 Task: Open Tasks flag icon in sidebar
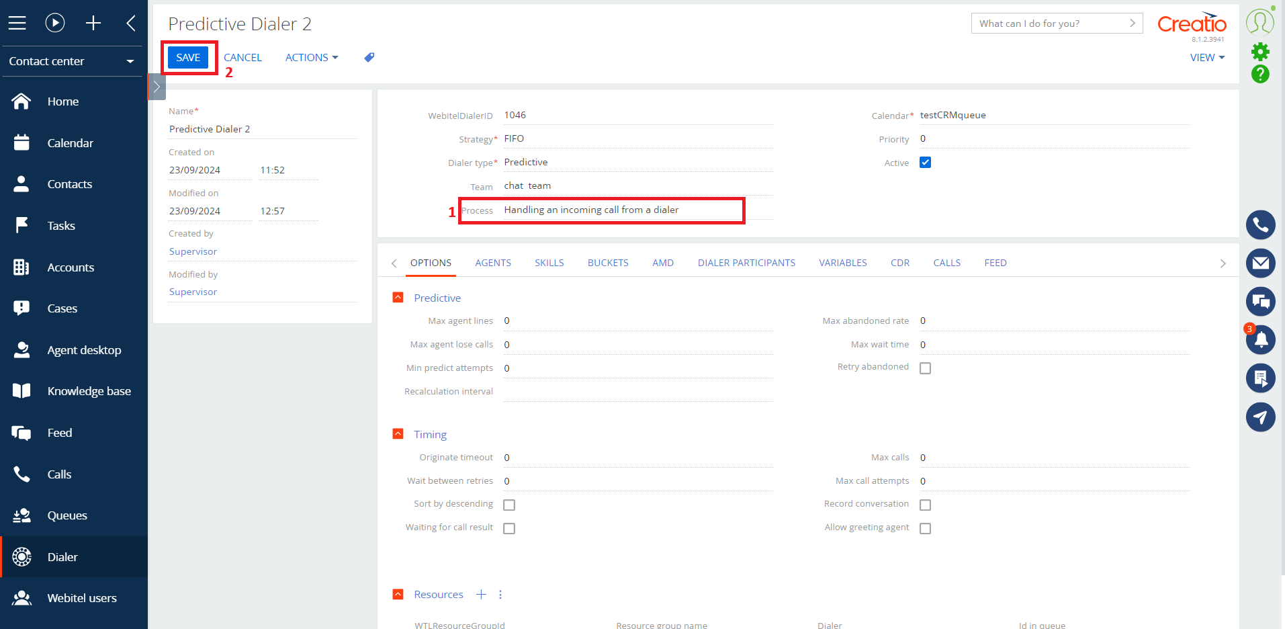21,226
